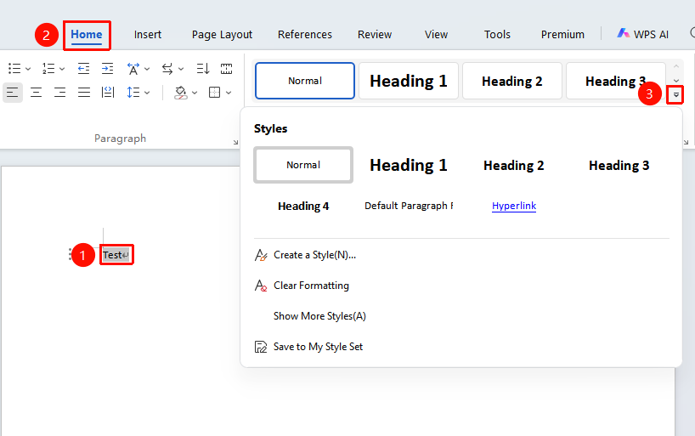Increase the paragraph indent
The image size is (695, 436).
point(107,68)
